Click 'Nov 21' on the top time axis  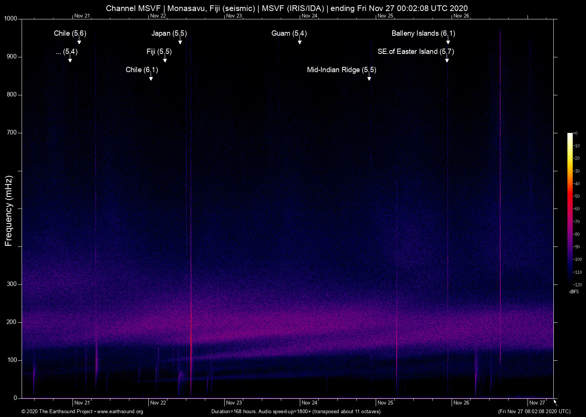[82, 16]
